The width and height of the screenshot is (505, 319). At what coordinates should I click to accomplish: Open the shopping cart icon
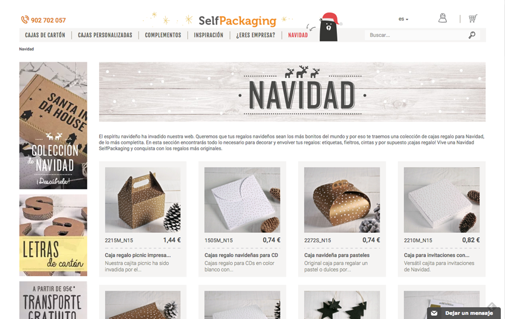point(472,18)
